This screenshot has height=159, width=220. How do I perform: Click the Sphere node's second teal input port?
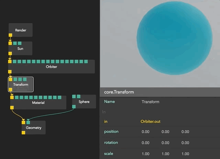(79, 96)
